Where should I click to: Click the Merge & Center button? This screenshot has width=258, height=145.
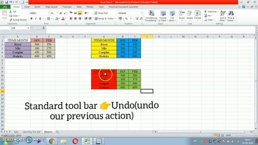click(104, 19)
